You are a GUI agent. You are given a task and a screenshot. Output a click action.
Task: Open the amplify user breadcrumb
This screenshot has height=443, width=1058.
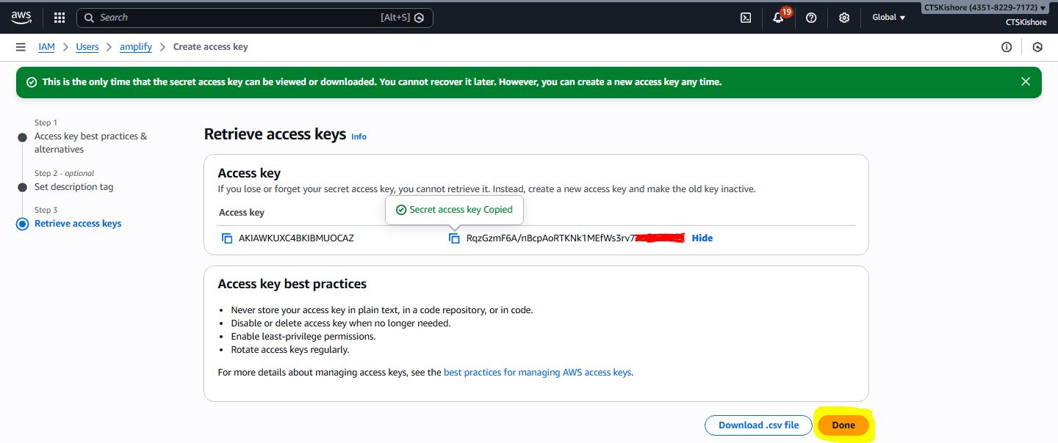pos(135,47)
